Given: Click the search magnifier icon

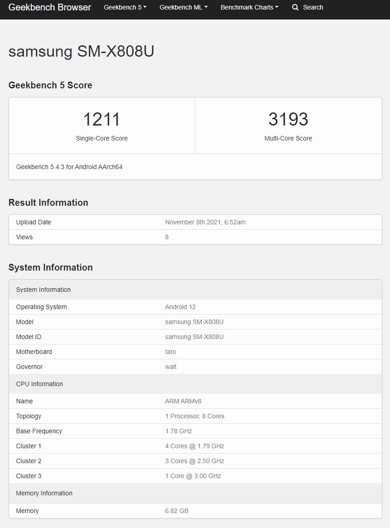Looking at the screenshot, I should coord(295,8).
